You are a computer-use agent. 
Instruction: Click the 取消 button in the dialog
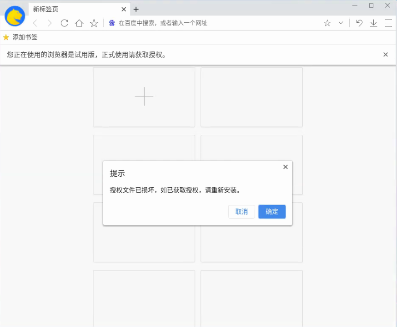click(x=241, y=212)
